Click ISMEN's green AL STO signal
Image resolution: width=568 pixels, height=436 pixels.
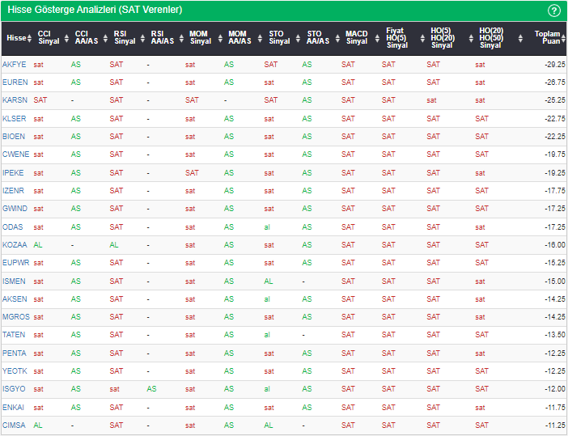point(269,281)
